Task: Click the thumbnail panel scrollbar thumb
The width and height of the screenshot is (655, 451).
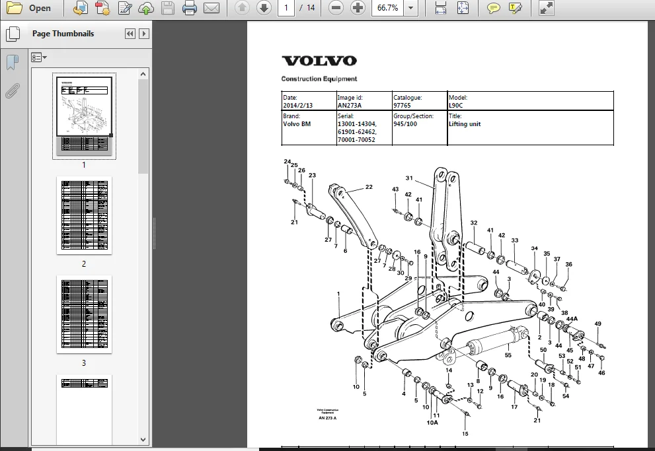Action: [143, 126]
